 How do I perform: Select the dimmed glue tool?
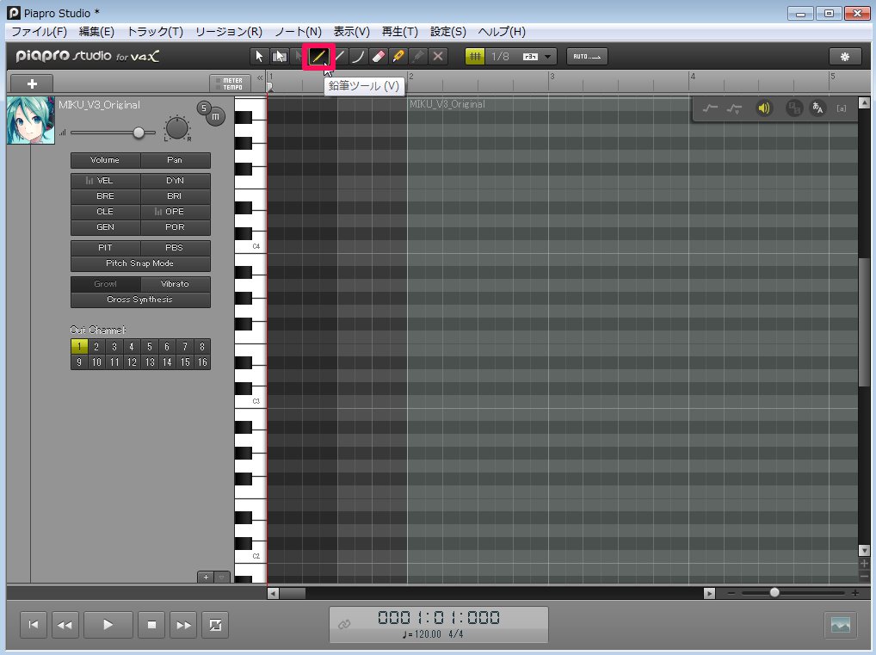(x=418, y=57)
